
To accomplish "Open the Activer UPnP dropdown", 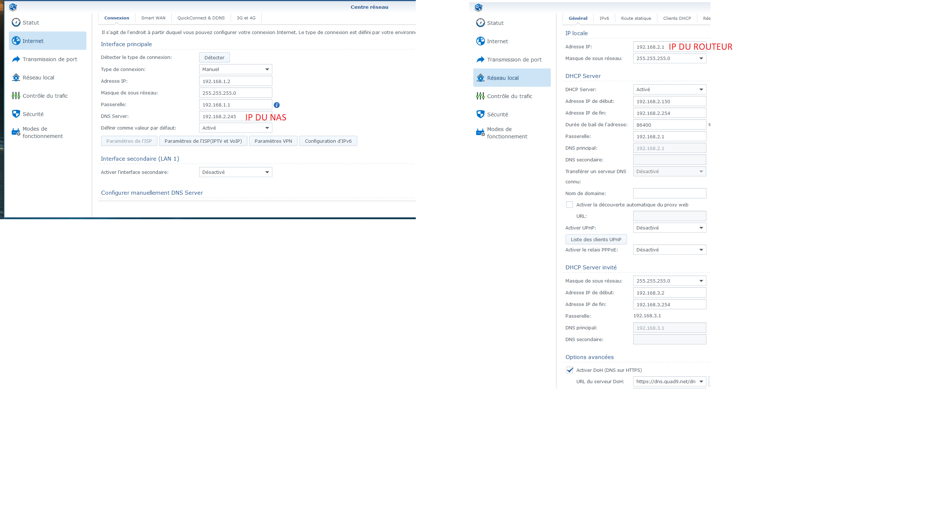I will (669, 228).
